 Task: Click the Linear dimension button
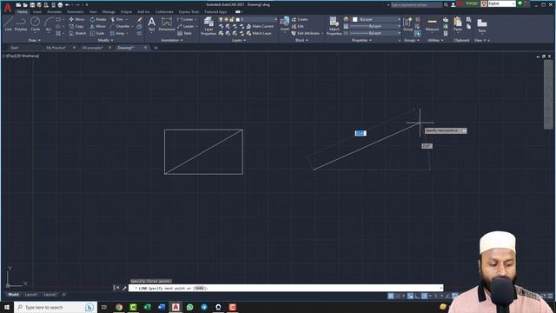coord(185,19)
